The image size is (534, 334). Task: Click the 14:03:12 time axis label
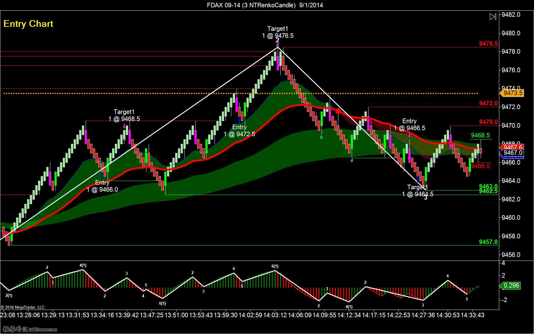click(275, 315)
